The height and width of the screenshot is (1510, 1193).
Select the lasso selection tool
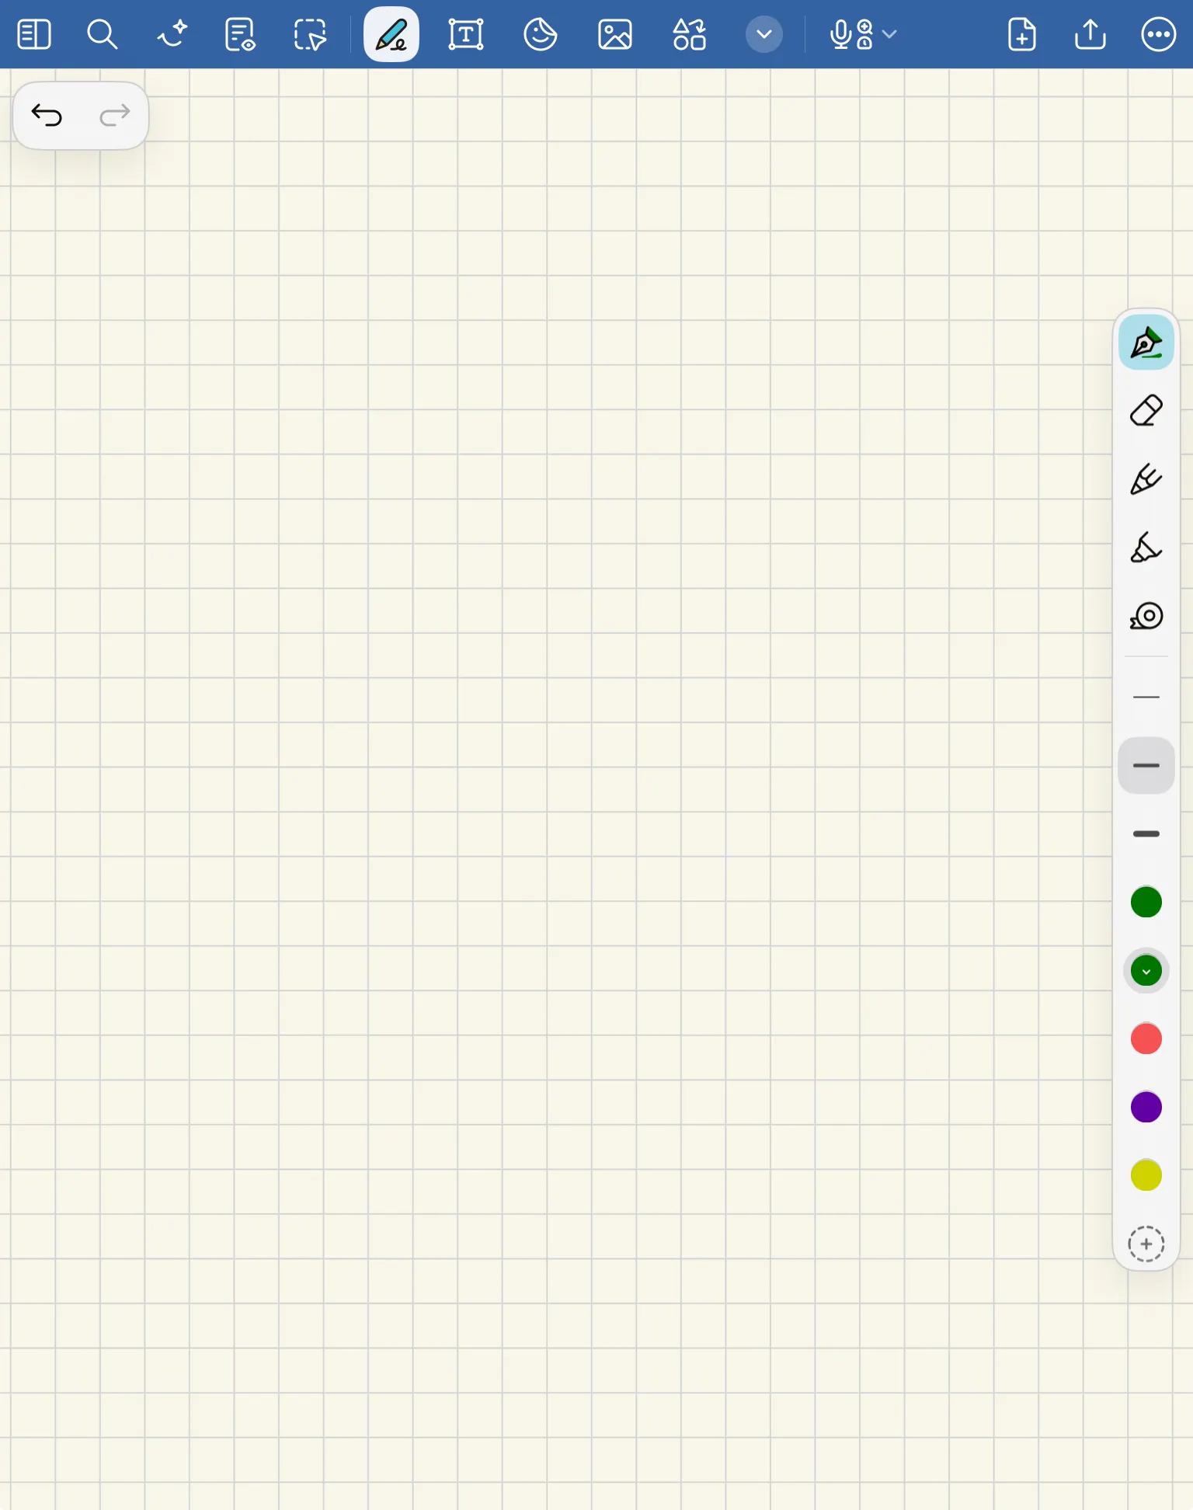click(x=310, y=35)
